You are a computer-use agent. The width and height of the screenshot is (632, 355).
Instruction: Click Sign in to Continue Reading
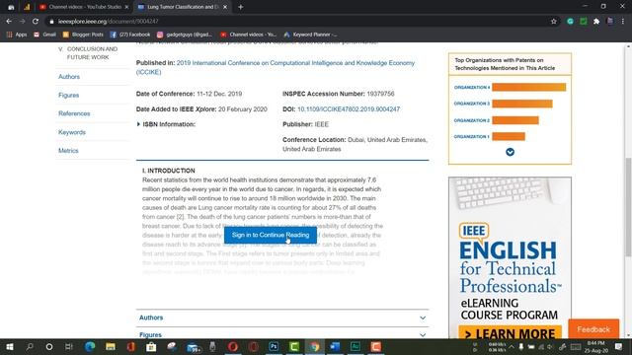[x=271, y=235]
